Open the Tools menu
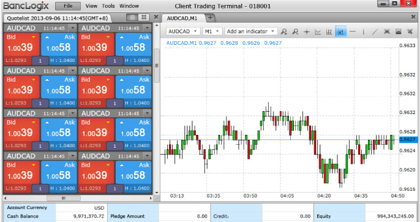This screenshot has width=420, height=222. coord(108,6)
